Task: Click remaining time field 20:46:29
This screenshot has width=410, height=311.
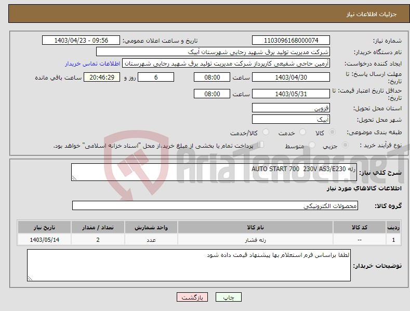Action: 102,77
